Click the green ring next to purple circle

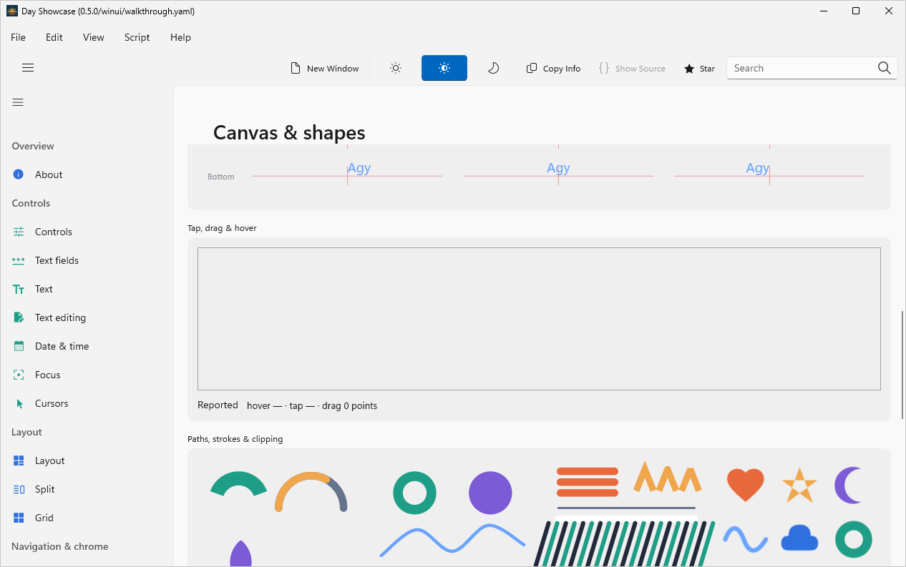click(x=414, y=493)
